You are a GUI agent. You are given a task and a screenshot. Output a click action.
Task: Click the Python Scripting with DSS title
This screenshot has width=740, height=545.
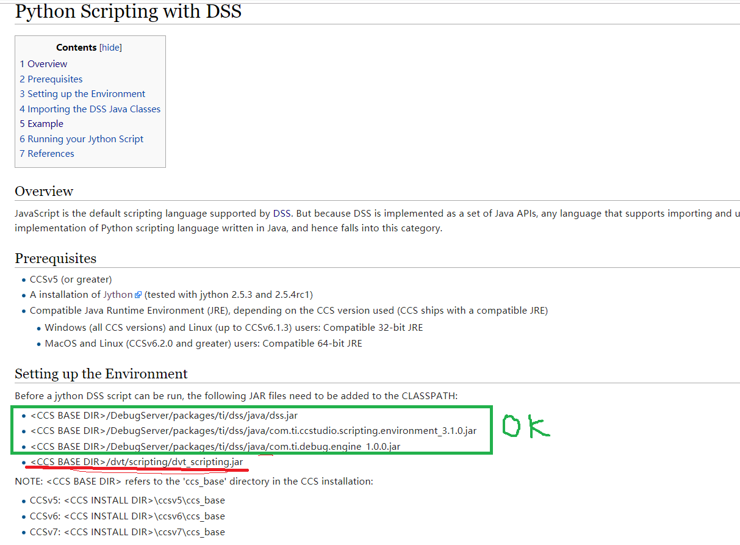tap(128, 11)
